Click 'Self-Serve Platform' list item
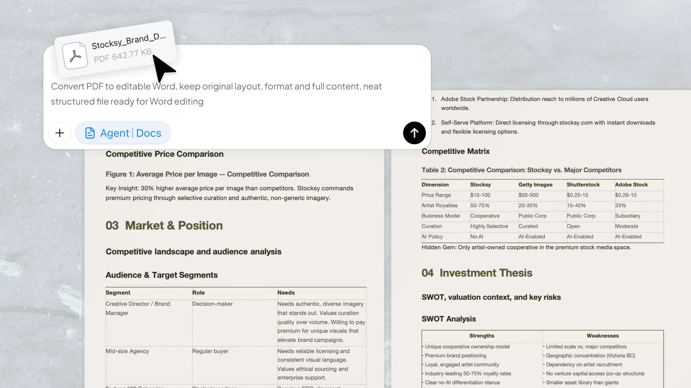The height and width of the screenshot is (388, 691). 548,127
